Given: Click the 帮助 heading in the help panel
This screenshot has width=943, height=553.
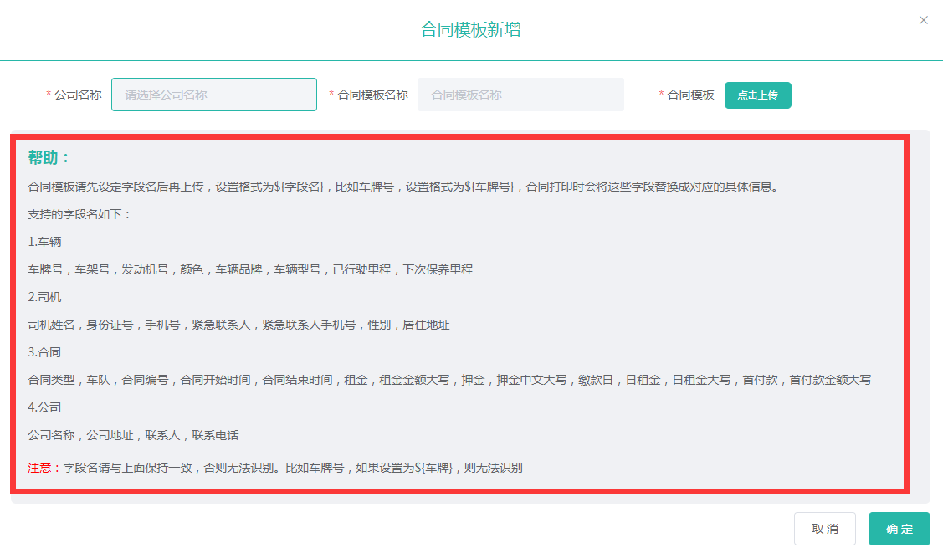Looking at the screenshot, I should (x=50, y=158).
